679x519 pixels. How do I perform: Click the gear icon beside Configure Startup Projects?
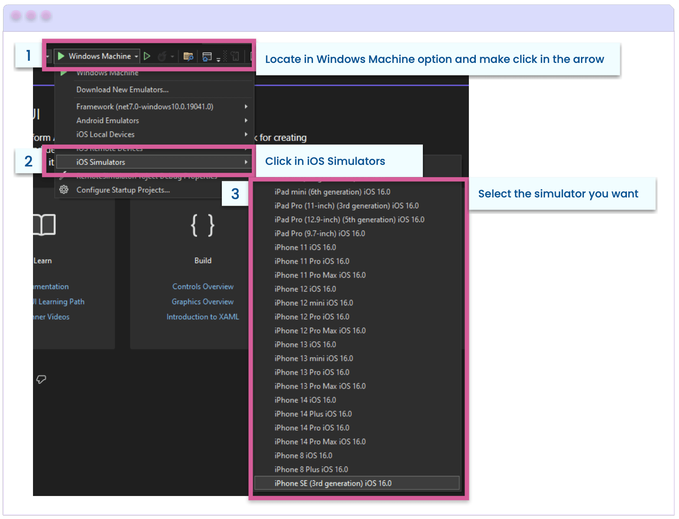point(64,190)
